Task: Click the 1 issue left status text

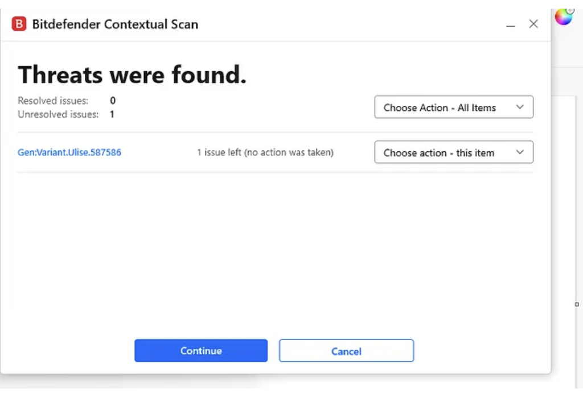Action: [x=265, y=152]
